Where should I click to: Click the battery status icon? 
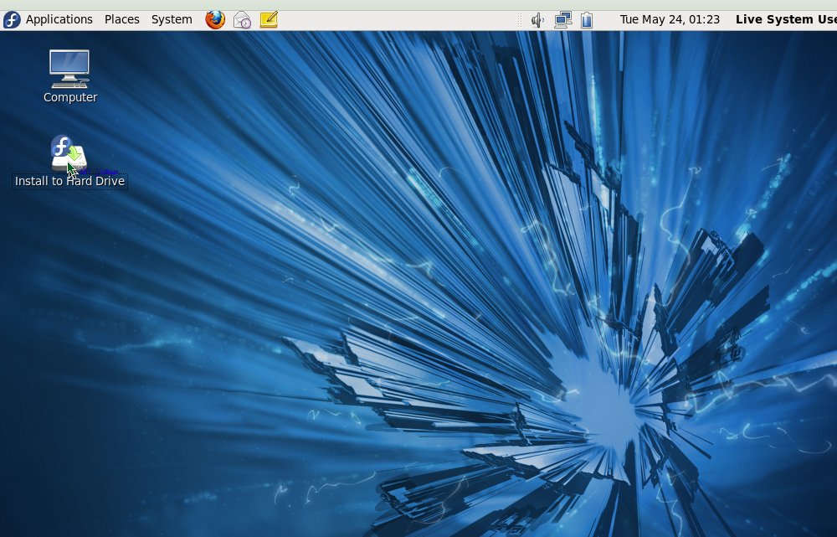click(x=587, y=20)
